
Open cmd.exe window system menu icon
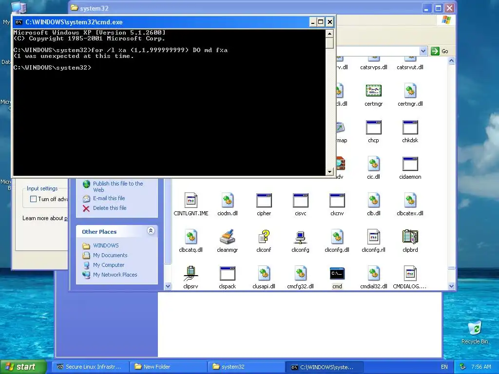[19, 22]
